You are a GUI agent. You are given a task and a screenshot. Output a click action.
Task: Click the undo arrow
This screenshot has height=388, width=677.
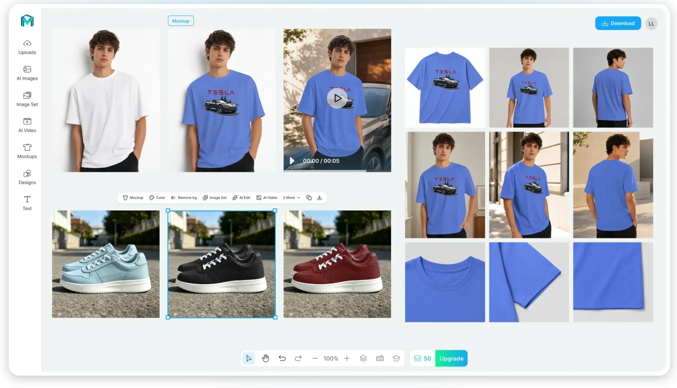pyautogui.click(x=282, y=359)
